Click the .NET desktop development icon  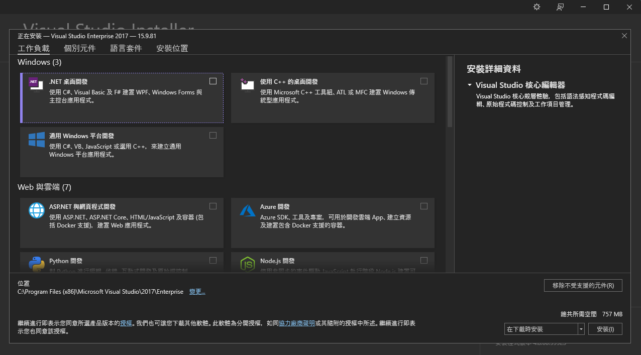[36, 85]
